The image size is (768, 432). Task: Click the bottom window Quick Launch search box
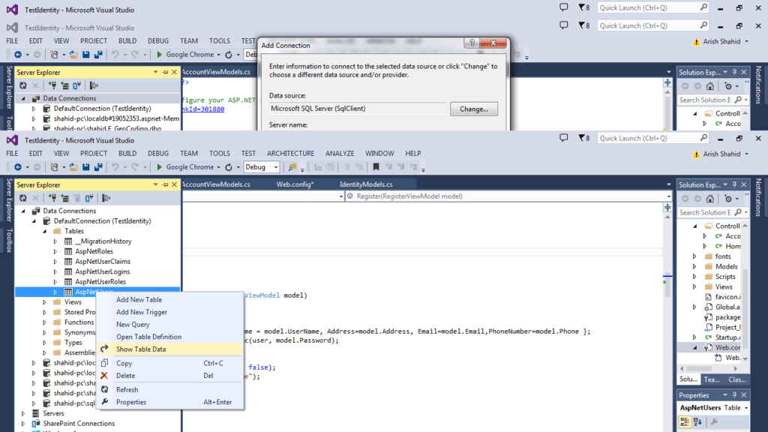[x=653, y=138]
